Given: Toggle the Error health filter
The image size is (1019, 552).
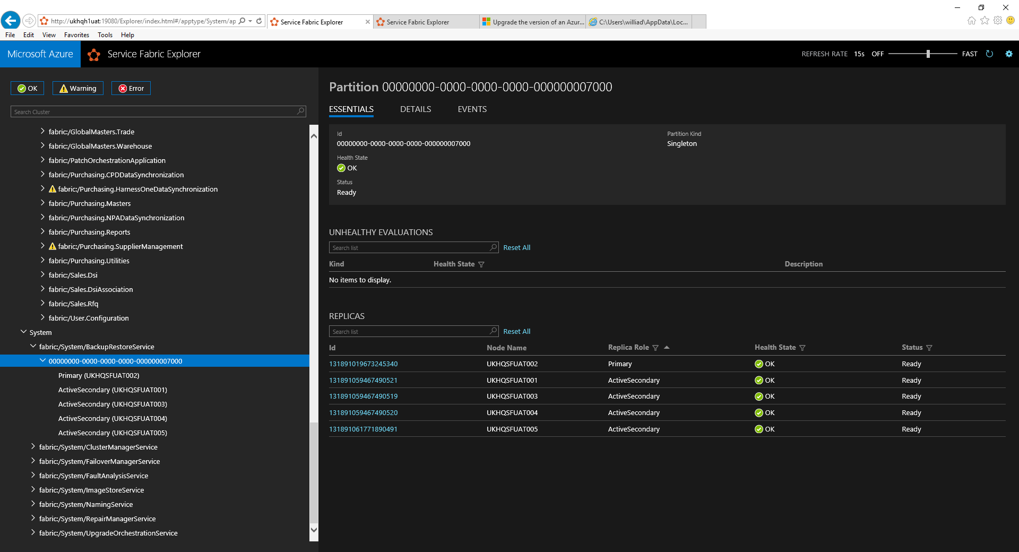Looking at the screenshot, I should (131, 88).
